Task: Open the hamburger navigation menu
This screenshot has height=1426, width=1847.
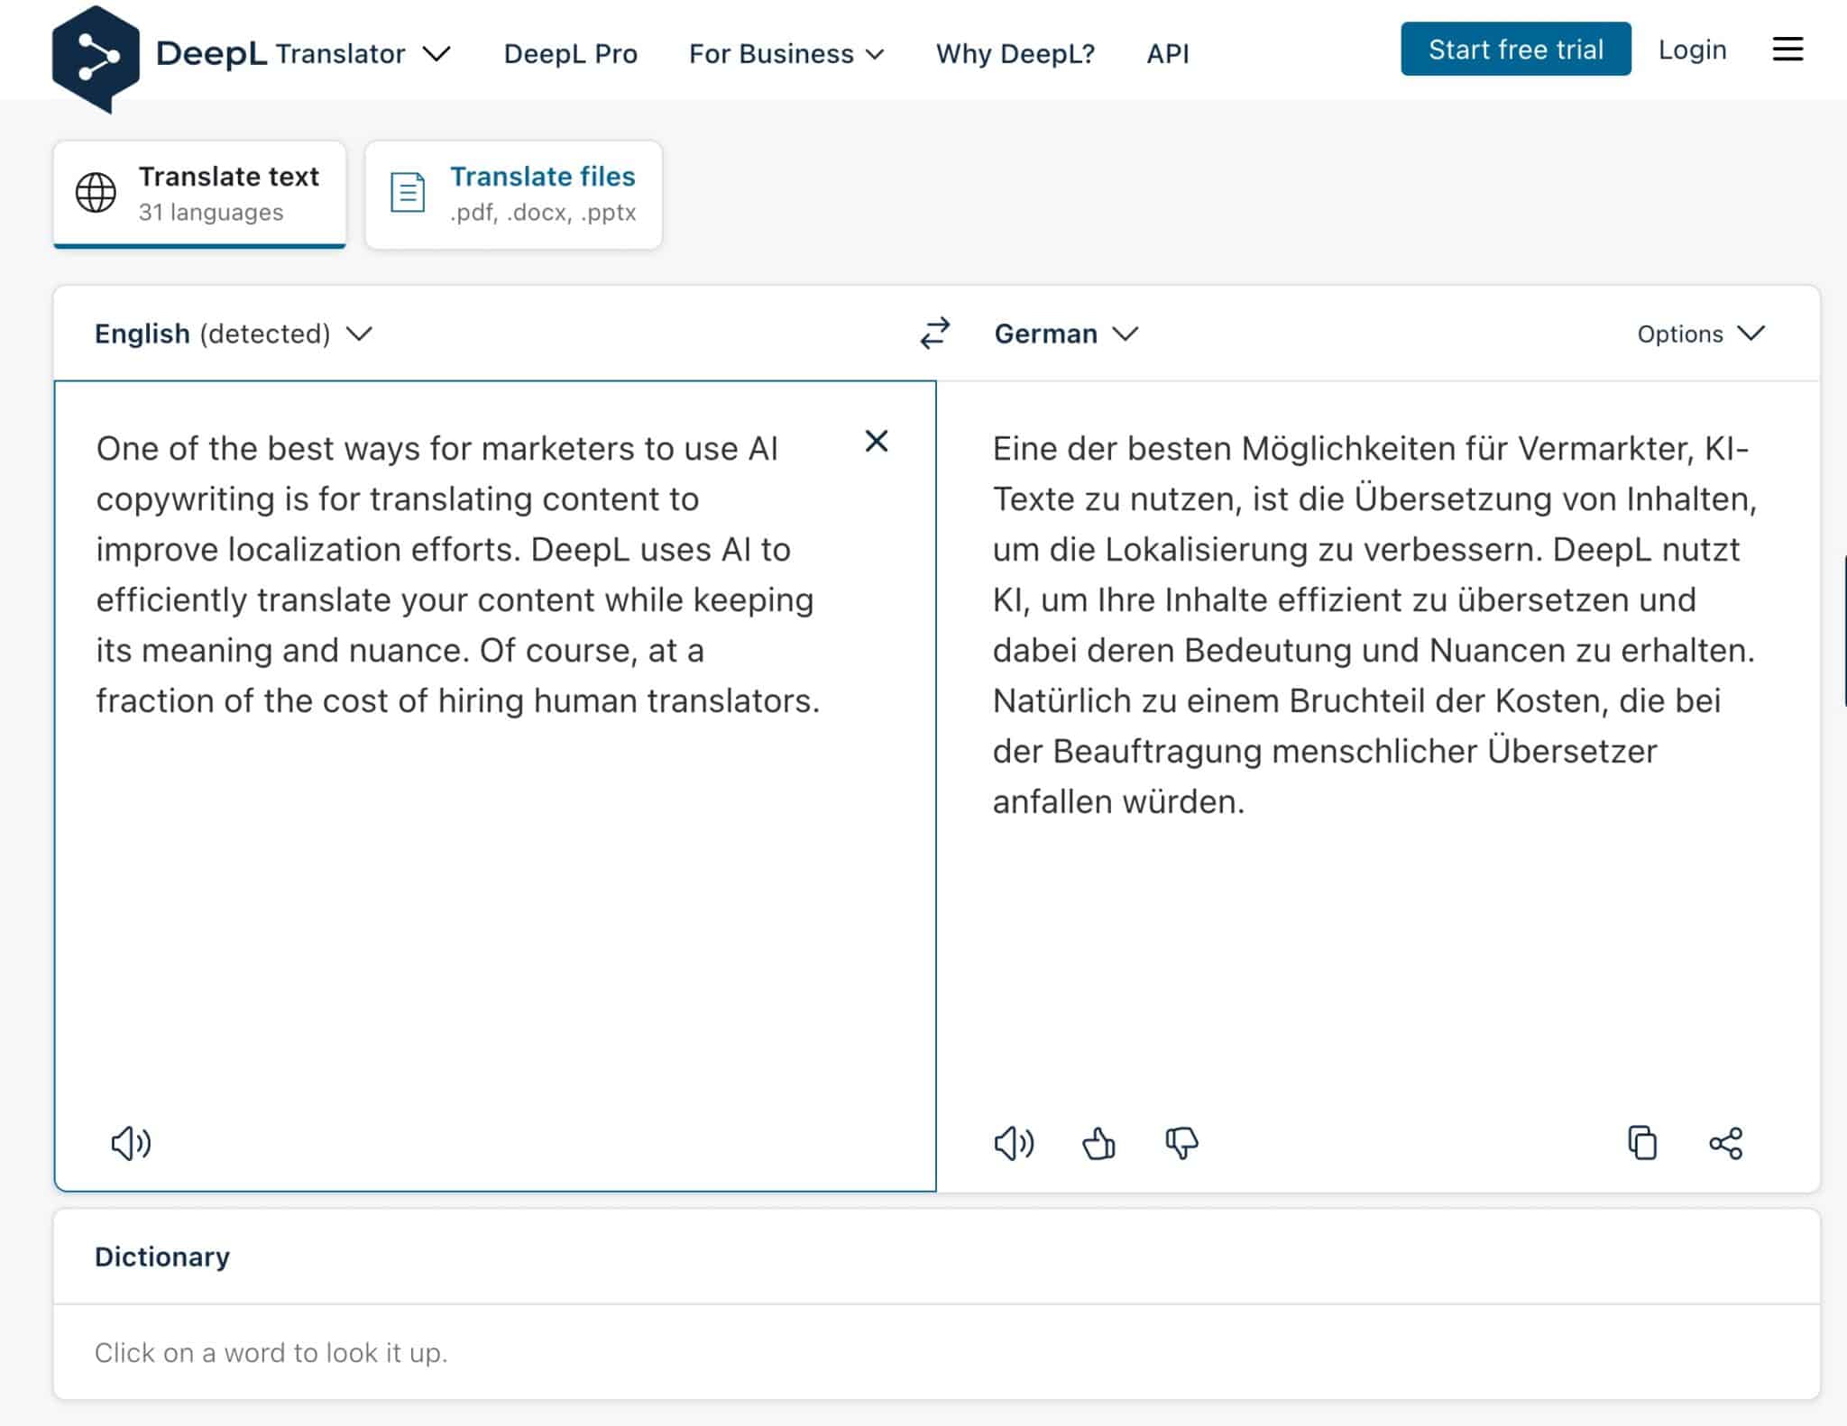Action: pos(1787,50)
